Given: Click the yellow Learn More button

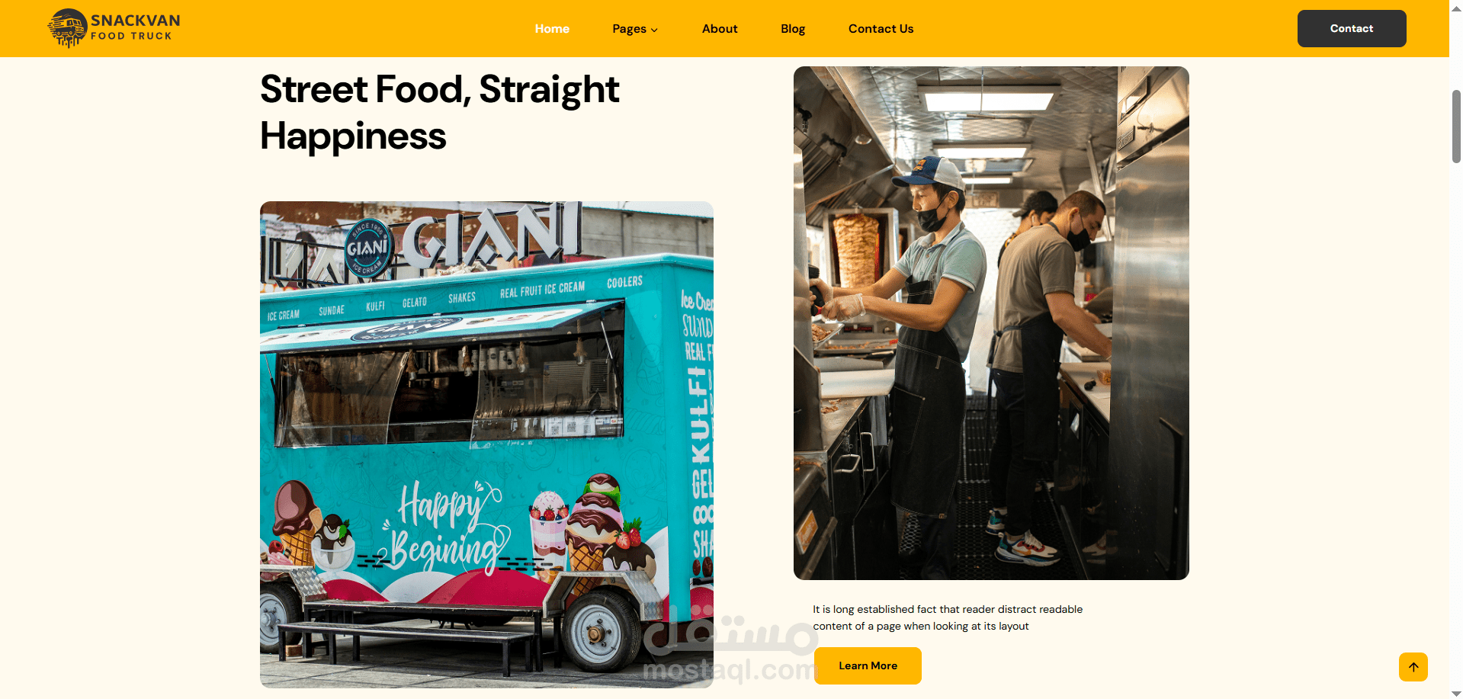Looking at the screenshot, I should (868, 665).
